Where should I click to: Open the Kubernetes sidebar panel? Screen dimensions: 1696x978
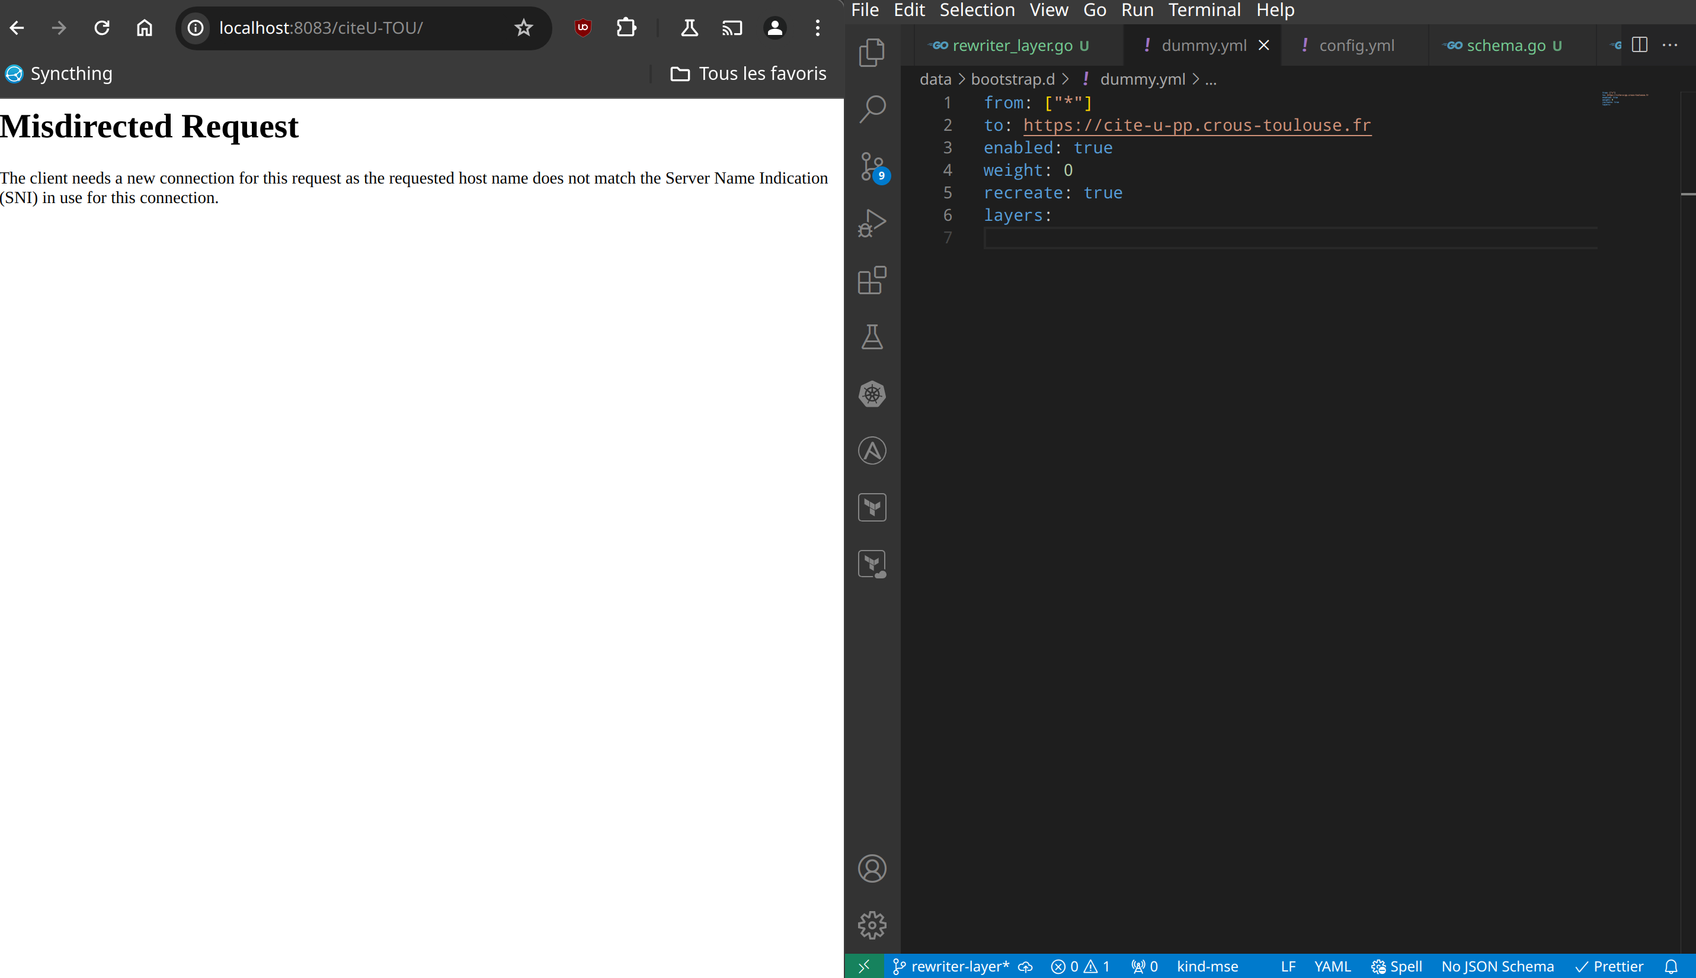coord(872,394)
